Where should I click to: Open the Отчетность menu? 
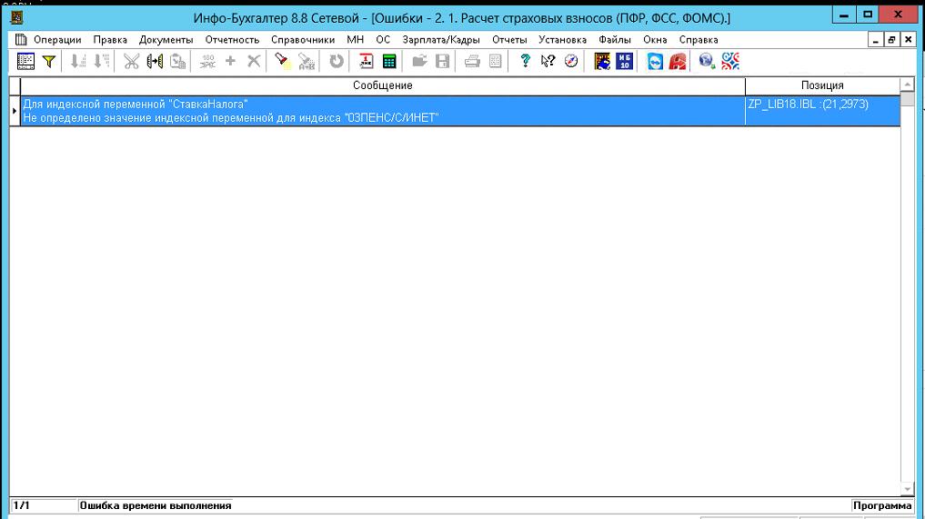pos(232,39)
